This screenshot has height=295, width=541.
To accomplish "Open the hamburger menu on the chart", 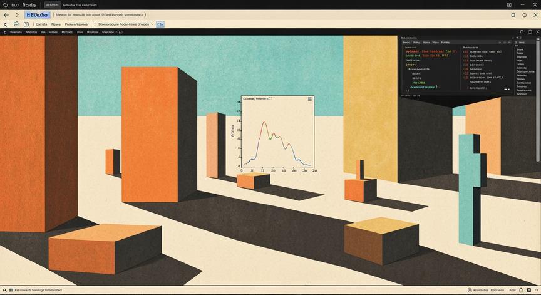I will click(x=310, y=99).
